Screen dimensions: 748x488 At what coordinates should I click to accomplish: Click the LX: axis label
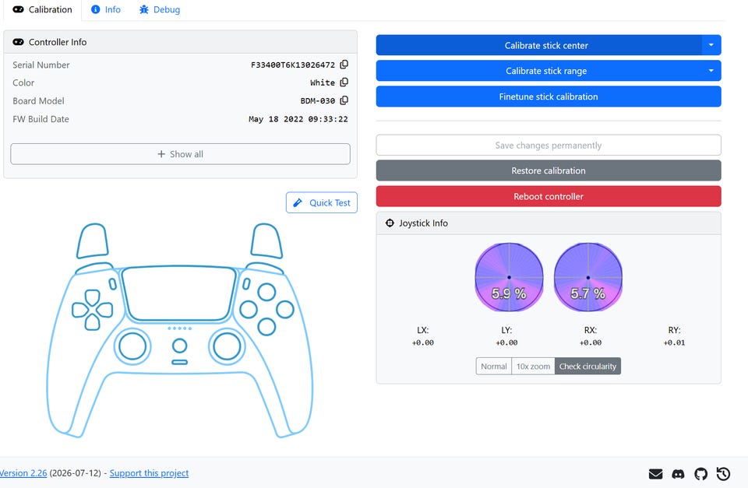pyautogui.click(x=422, y=330)
